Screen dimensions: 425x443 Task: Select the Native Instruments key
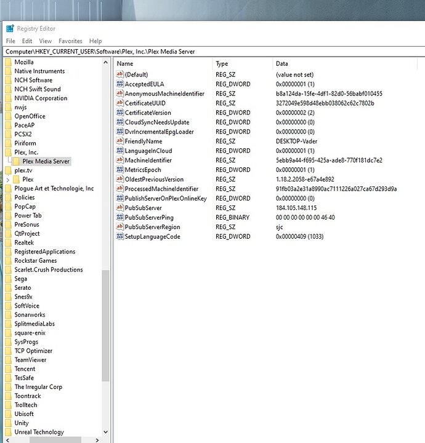coord(39,71)
